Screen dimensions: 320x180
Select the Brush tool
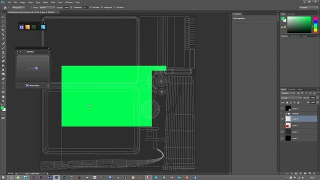click(x=3, y=48)
